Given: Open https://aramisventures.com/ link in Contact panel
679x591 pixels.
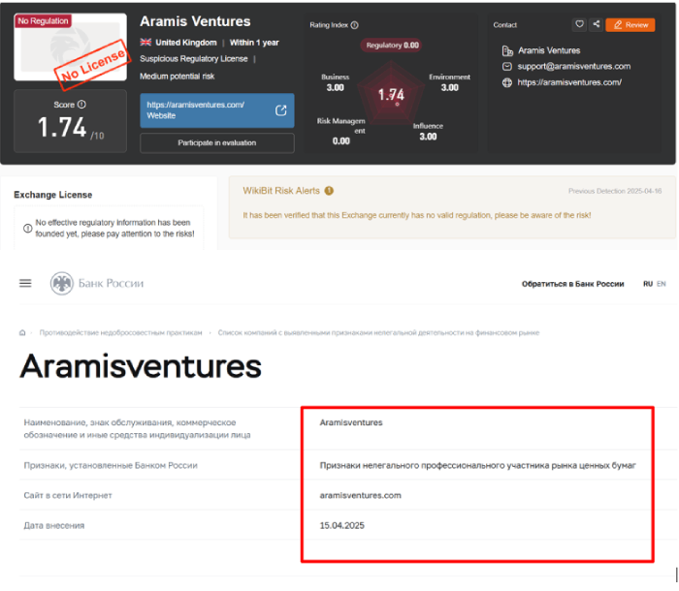Looking at the screenshot, I should [x=569, y=82].
